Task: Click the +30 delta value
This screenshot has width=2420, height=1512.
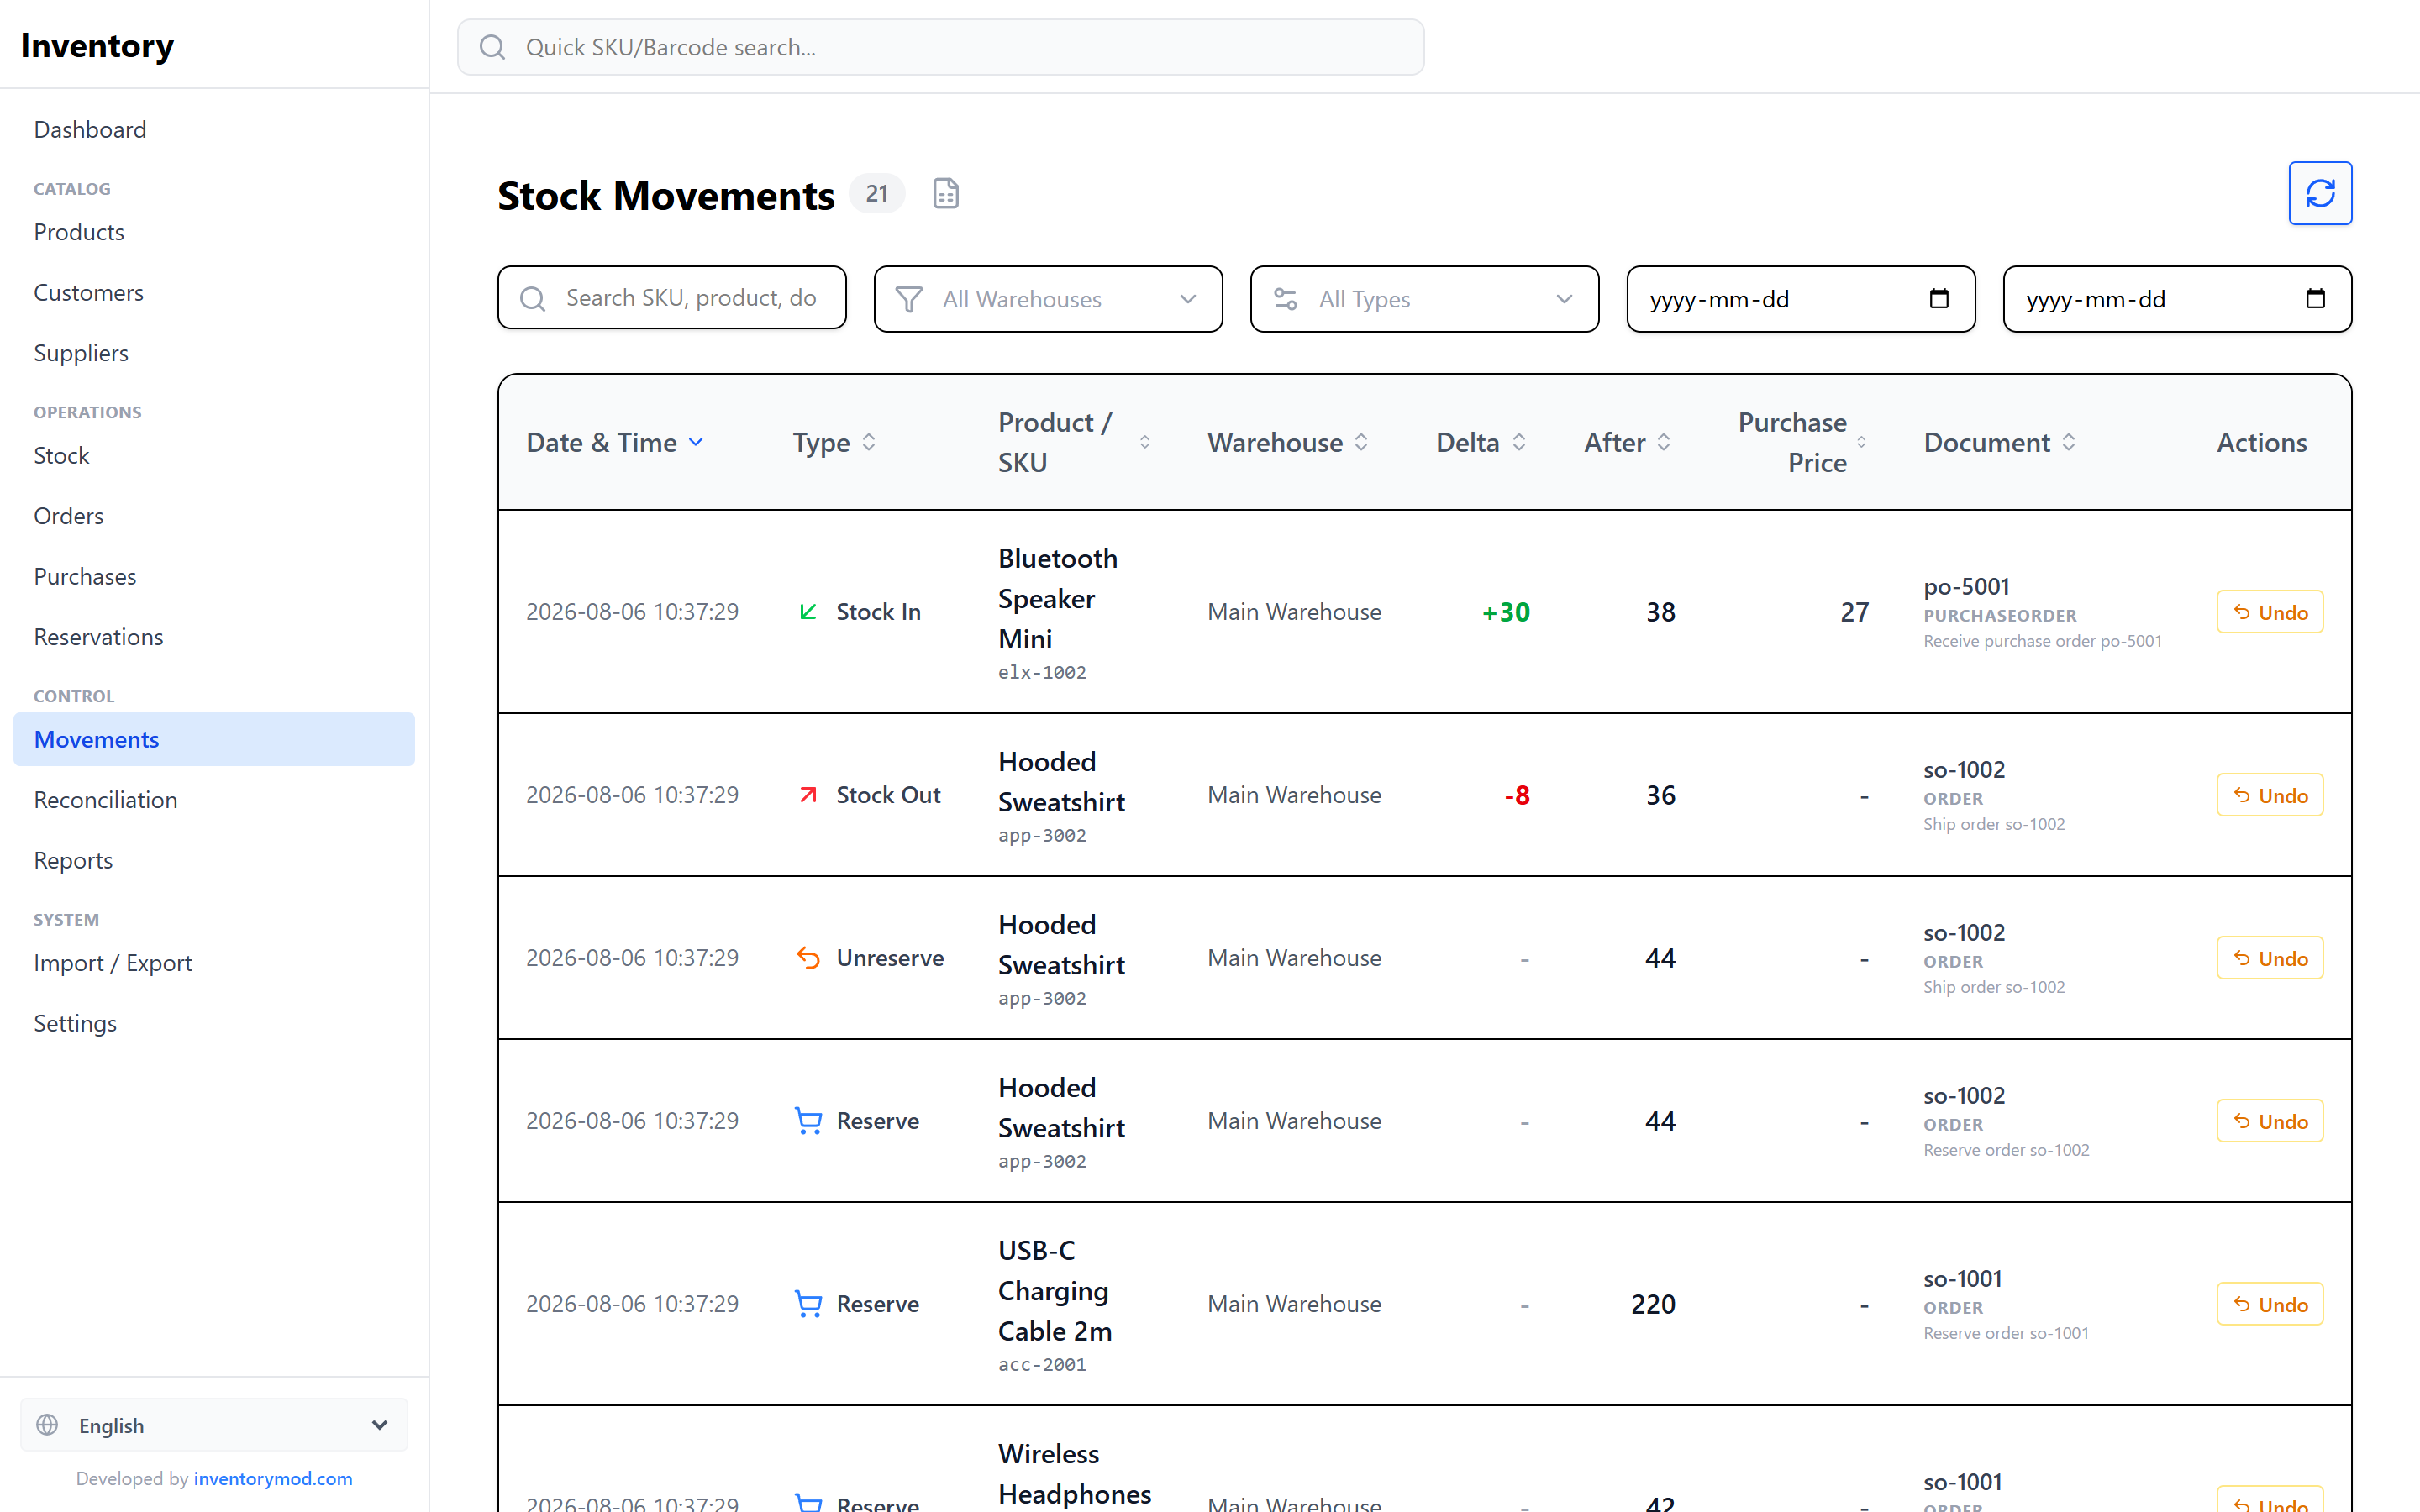Action: click(x=1505, y=611)
